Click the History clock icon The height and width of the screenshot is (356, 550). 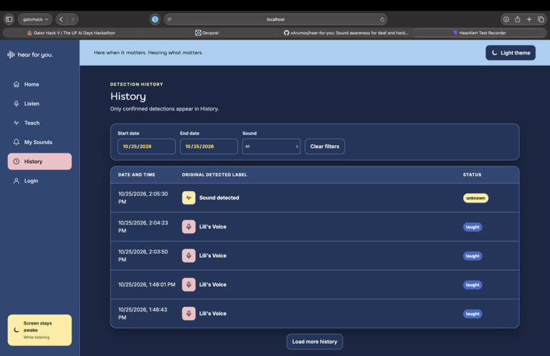click(x=16, y=161)
